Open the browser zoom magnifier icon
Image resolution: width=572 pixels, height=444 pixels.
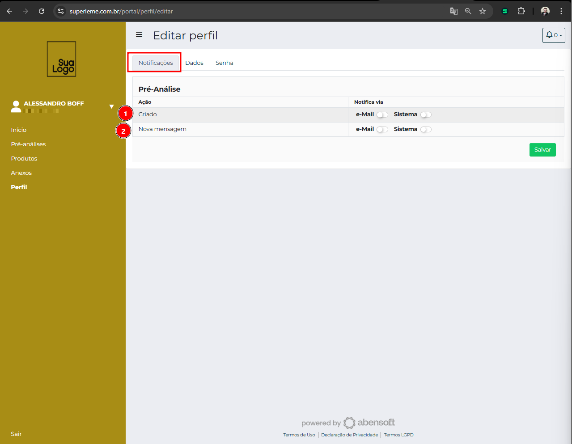tap(468, 11)
